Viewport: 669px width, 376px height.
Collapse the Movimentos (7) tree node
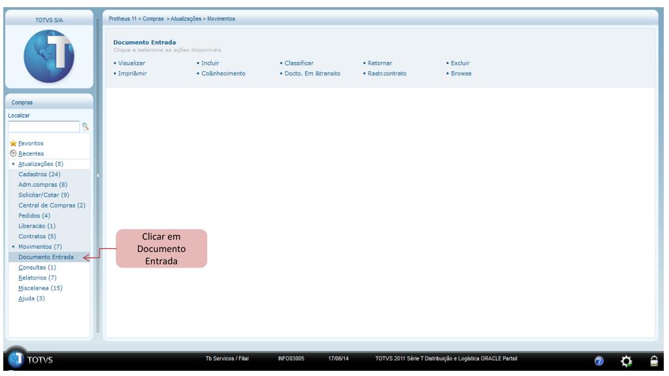(13, 246)
